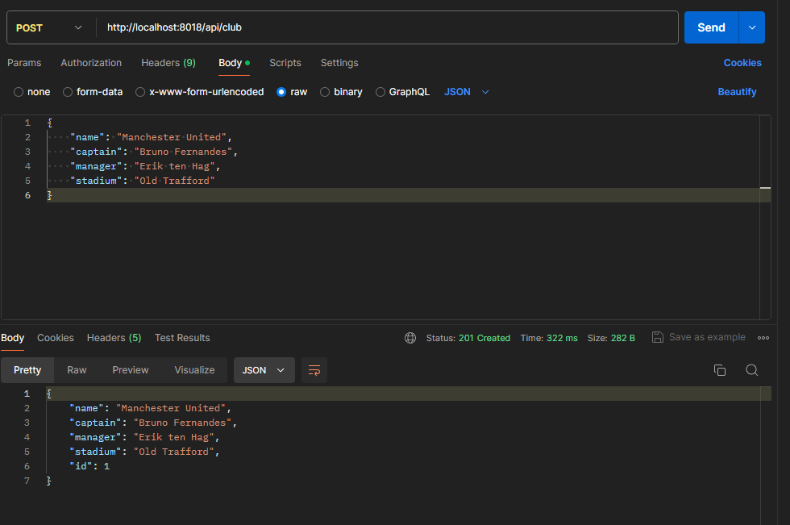Click request line "manager": "Erik ten Hag"

click(x=145, y=167)
